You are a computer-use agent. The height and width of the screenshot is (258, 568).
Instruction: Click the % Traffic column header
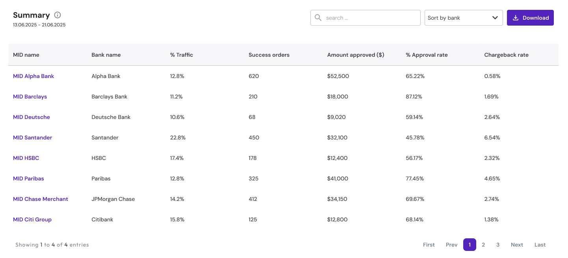pyautogui.click(x=182, y=55)
